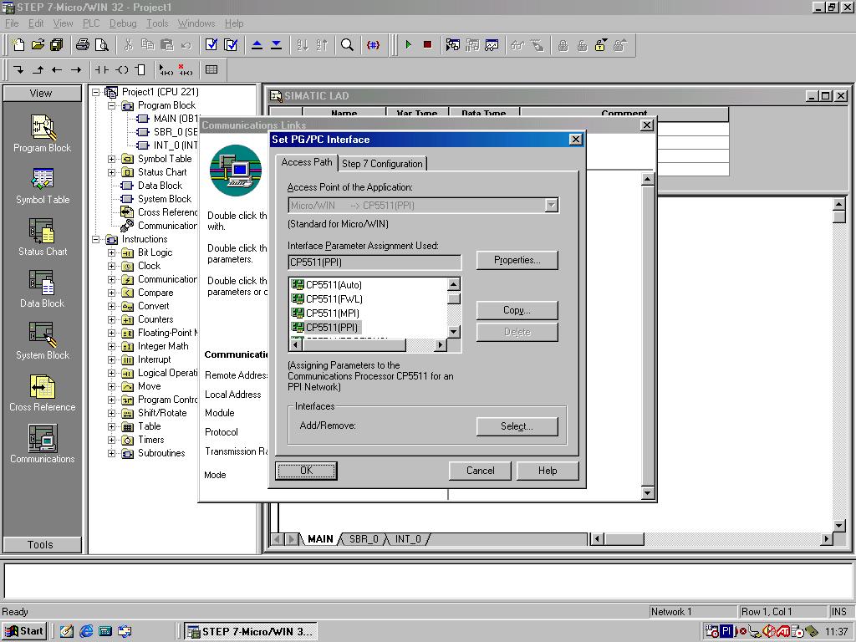The width and height of the screenshot is (856, 642).
Task: Confirm the dialog with OK
Action: point(306,471)
